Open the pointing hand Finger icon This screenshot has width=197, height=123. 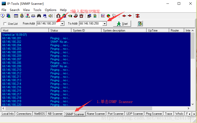[x=70, y=16]
